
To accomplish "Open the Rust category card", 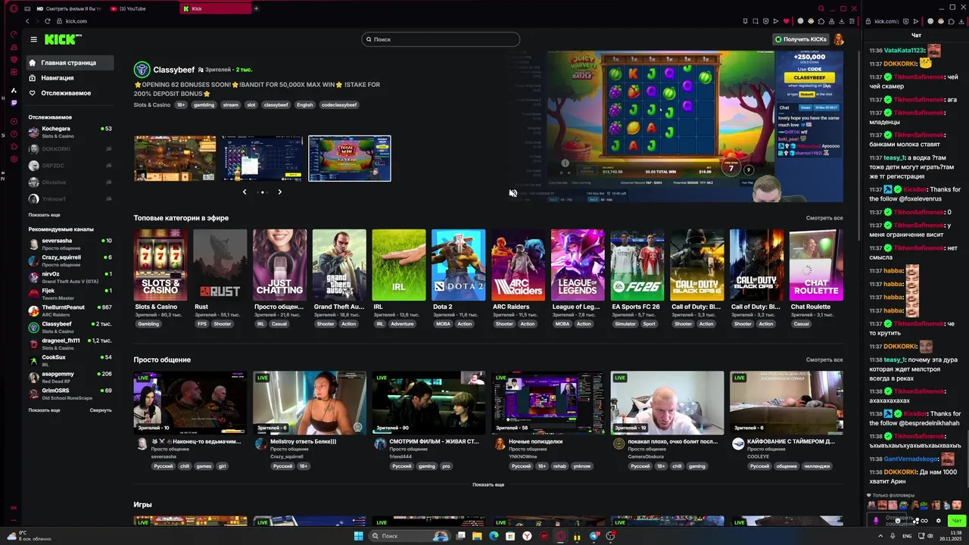I will coord(220,265).
